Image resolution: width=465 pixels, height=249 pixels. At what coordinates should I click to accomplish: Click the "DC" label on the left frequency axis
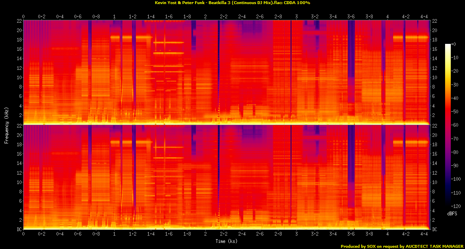20,230
